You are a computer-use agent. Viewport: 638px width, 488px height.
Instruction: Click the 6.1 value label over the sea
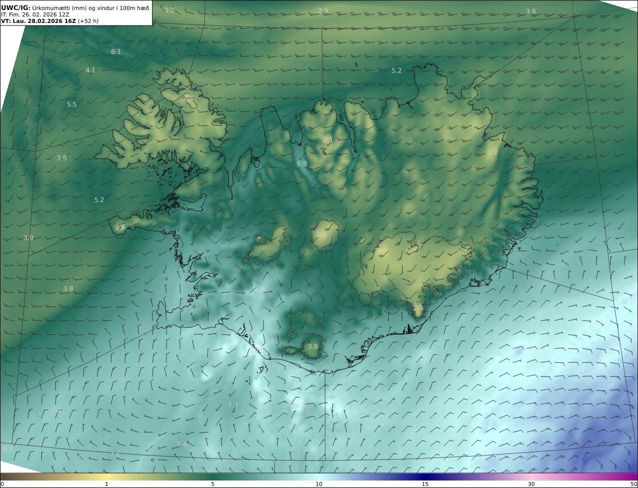click(116, 51)
